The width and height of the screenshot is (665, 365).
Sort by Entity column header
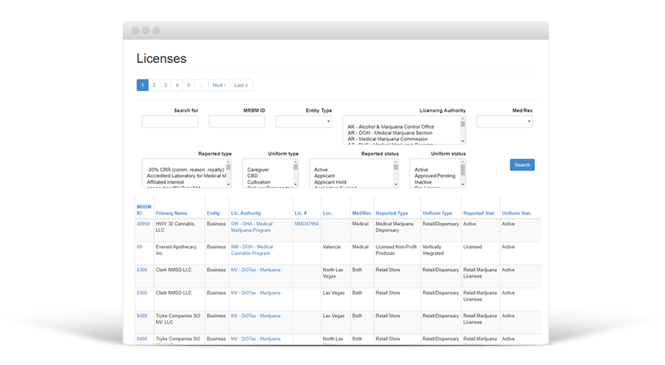pyautogui.click(x=213, y=213)
